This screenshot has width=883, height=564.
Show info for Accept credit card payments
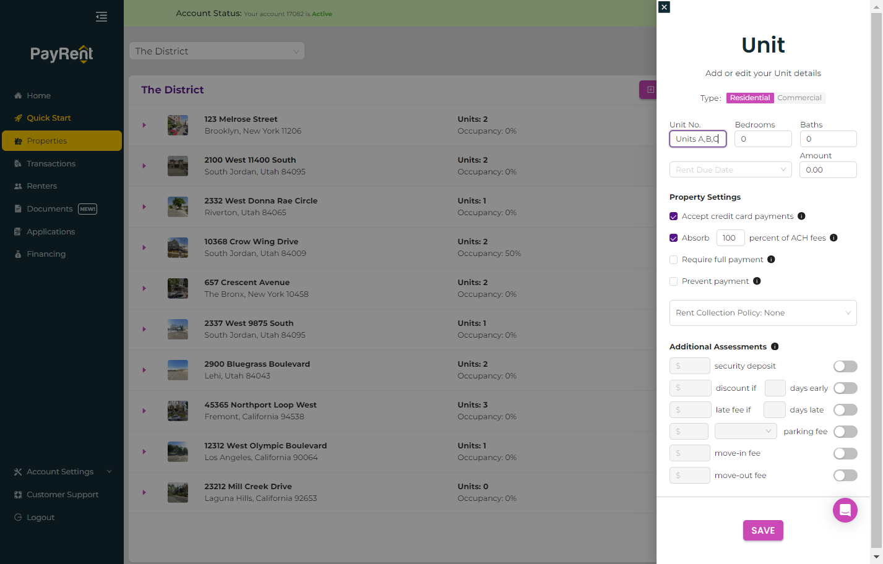[x=801, y=216]
